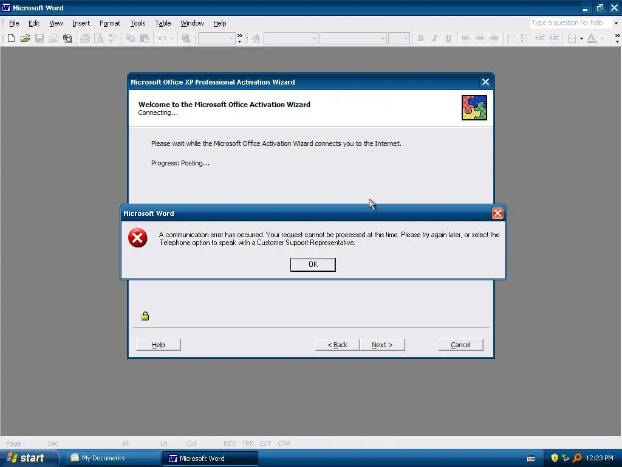Open the Font size combo box
The width and height of the screenshot is (622, 467).
399,38
